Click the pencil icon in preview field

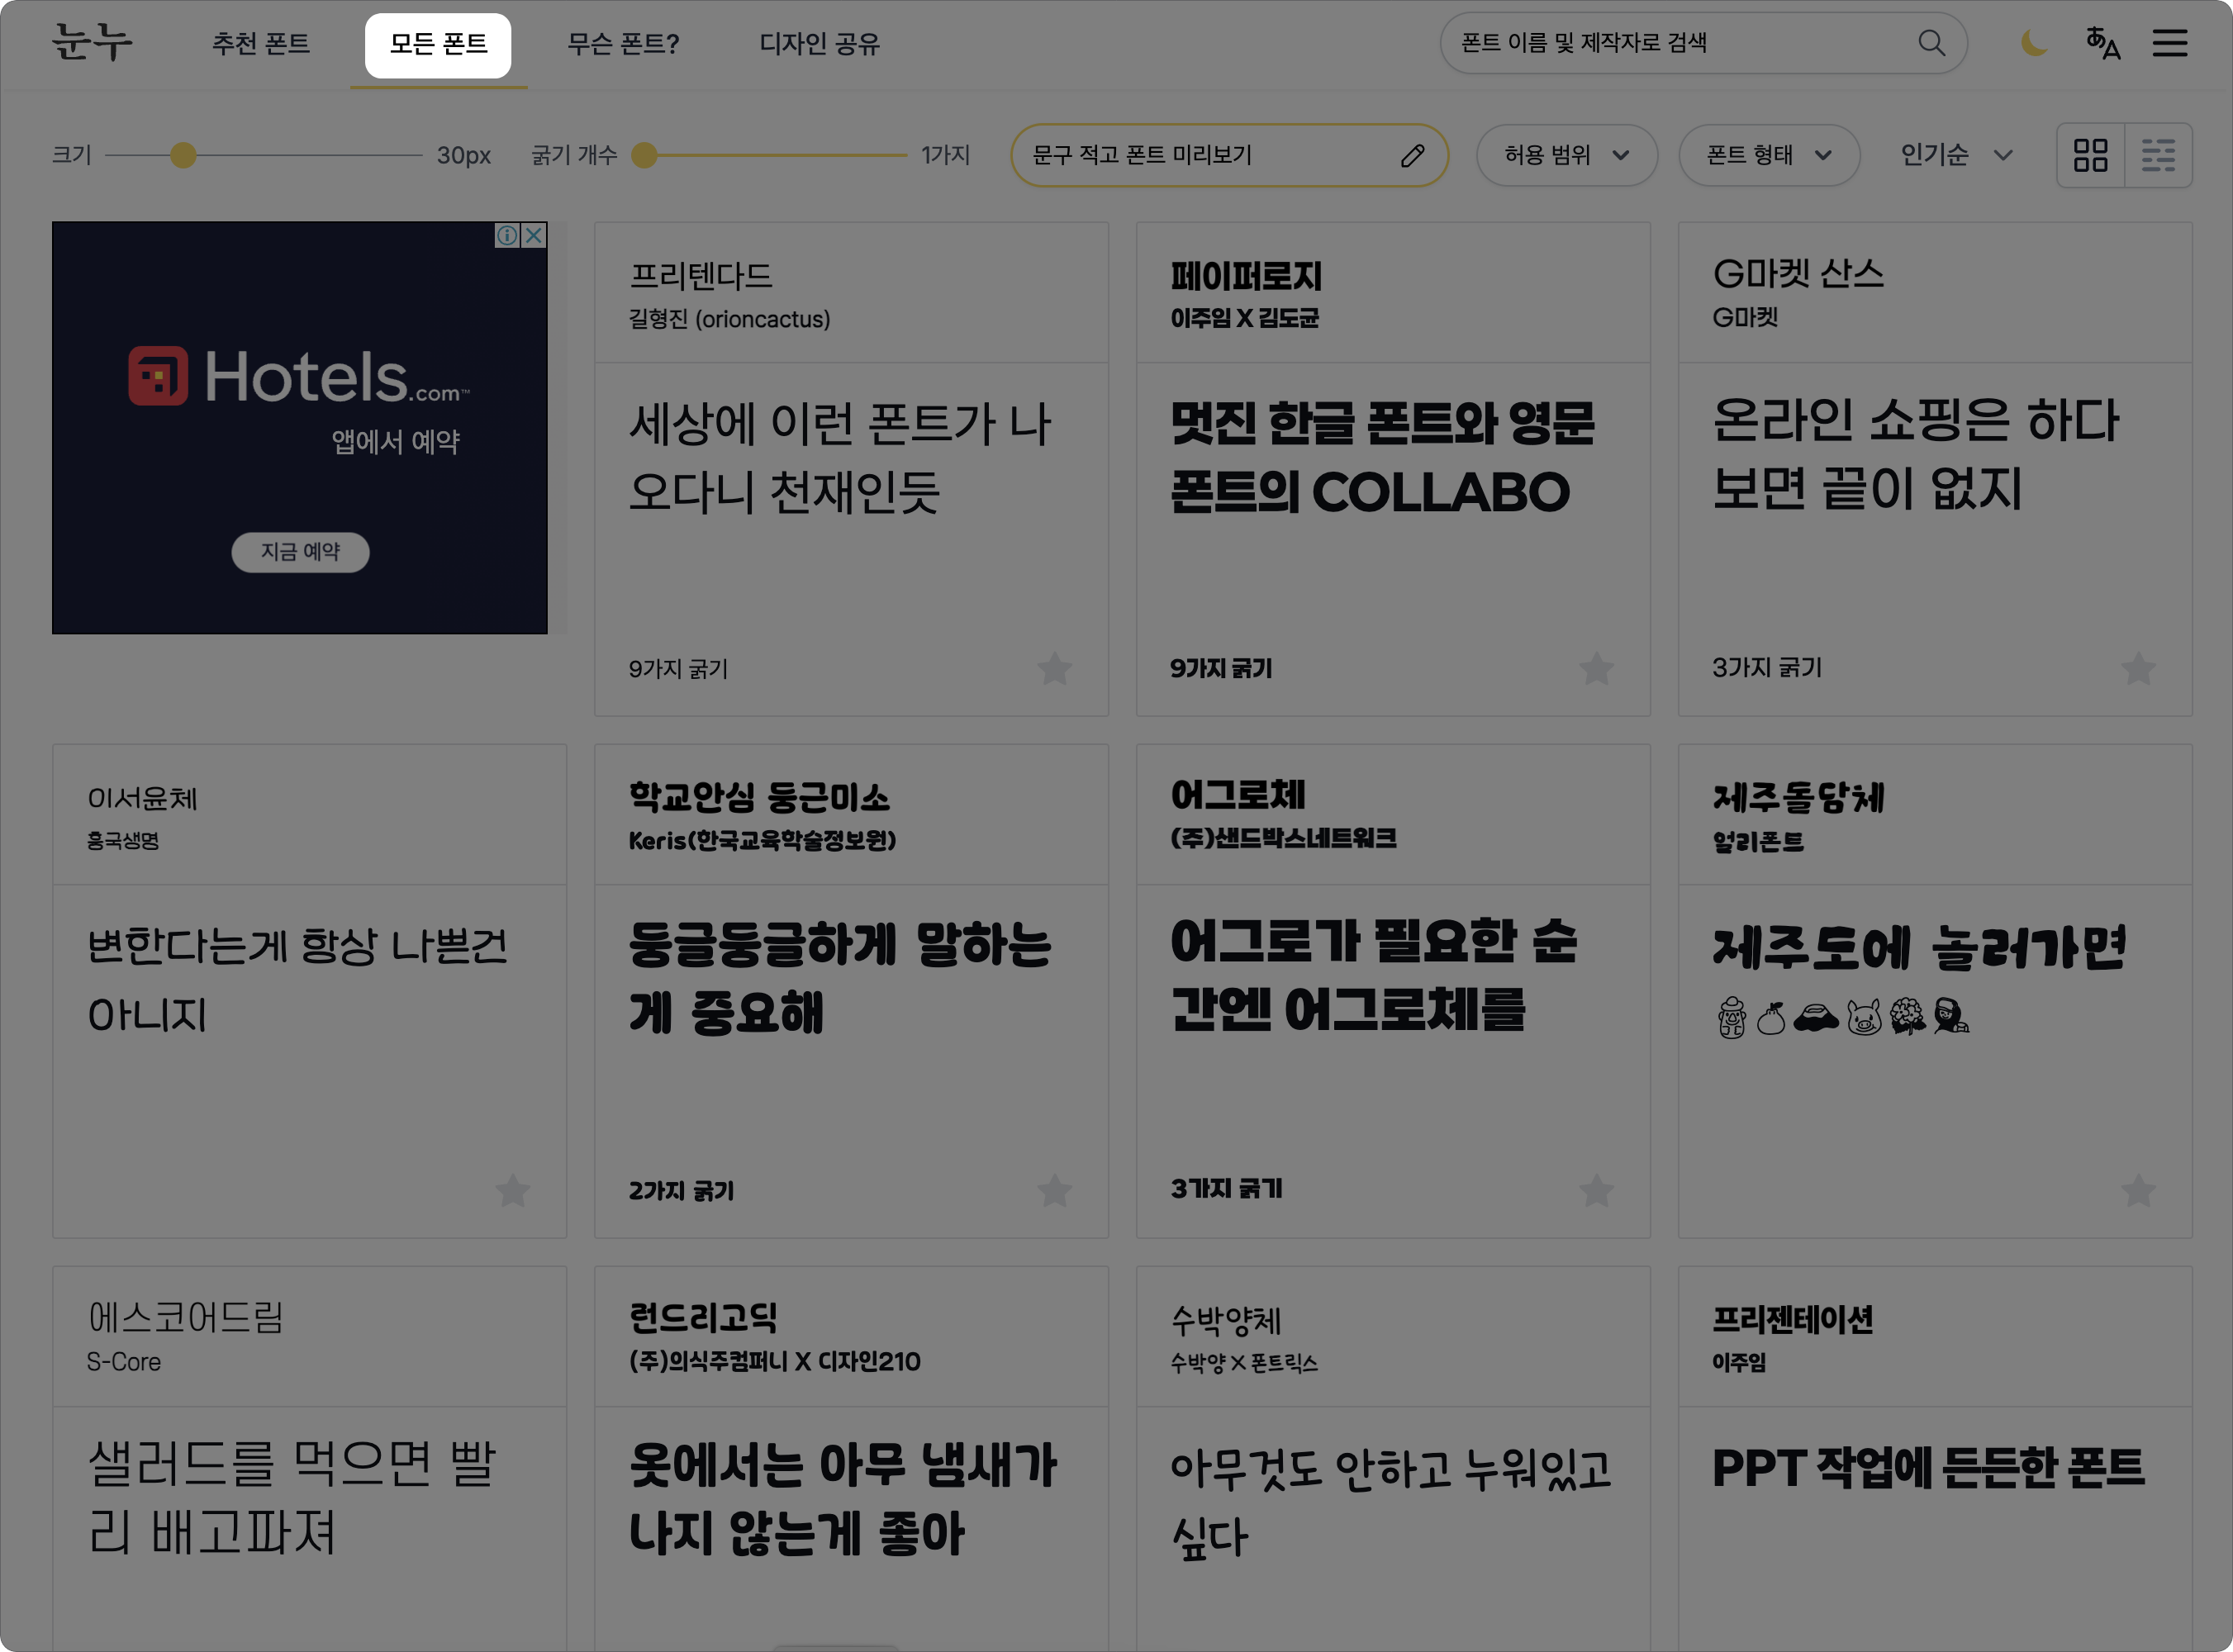[1412, 155]
